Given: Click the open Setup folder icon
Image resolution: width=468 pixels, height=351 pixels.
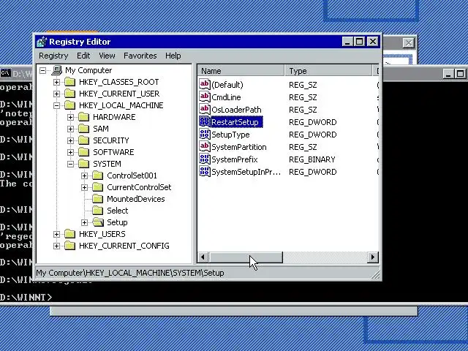Looking at the screenshot, I should (x=98, y=222).
